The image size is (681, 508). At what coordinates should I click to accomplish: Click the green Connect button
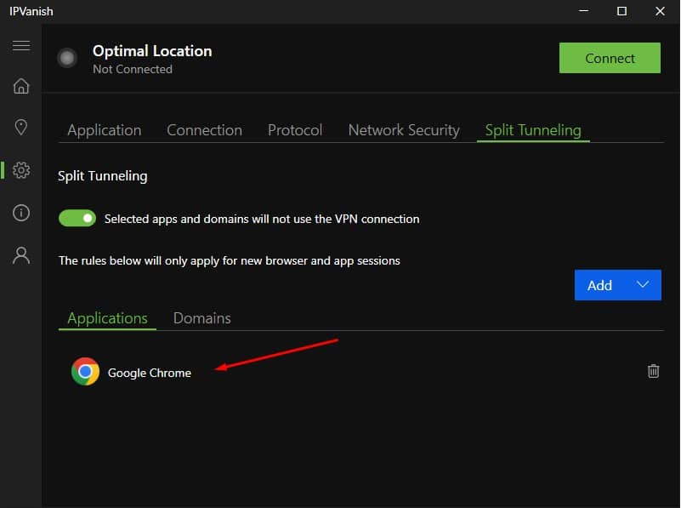tap(610, 58)
